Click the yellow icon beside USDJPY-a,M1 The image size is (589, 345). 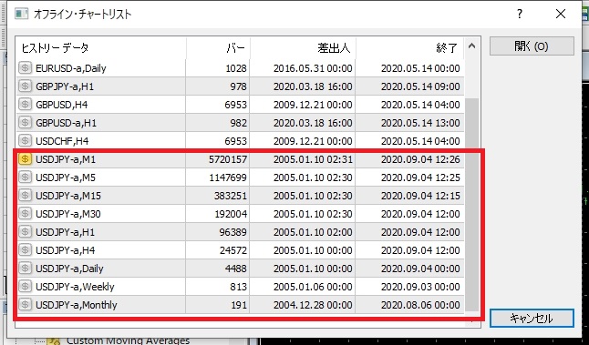[x=25, y=159]
